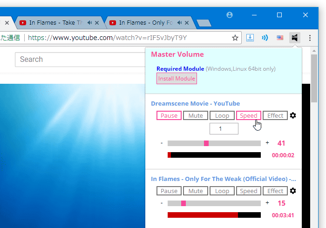Click the Master Volume heading
The height and width of the screenshot is (228, 326).
[177, 54]
